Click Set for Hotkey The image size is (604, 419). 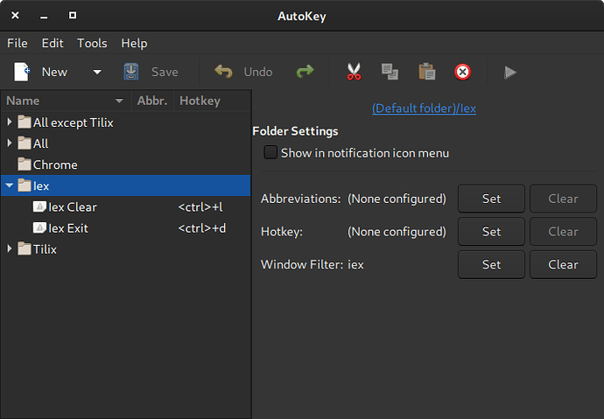(x=491, y=232)
